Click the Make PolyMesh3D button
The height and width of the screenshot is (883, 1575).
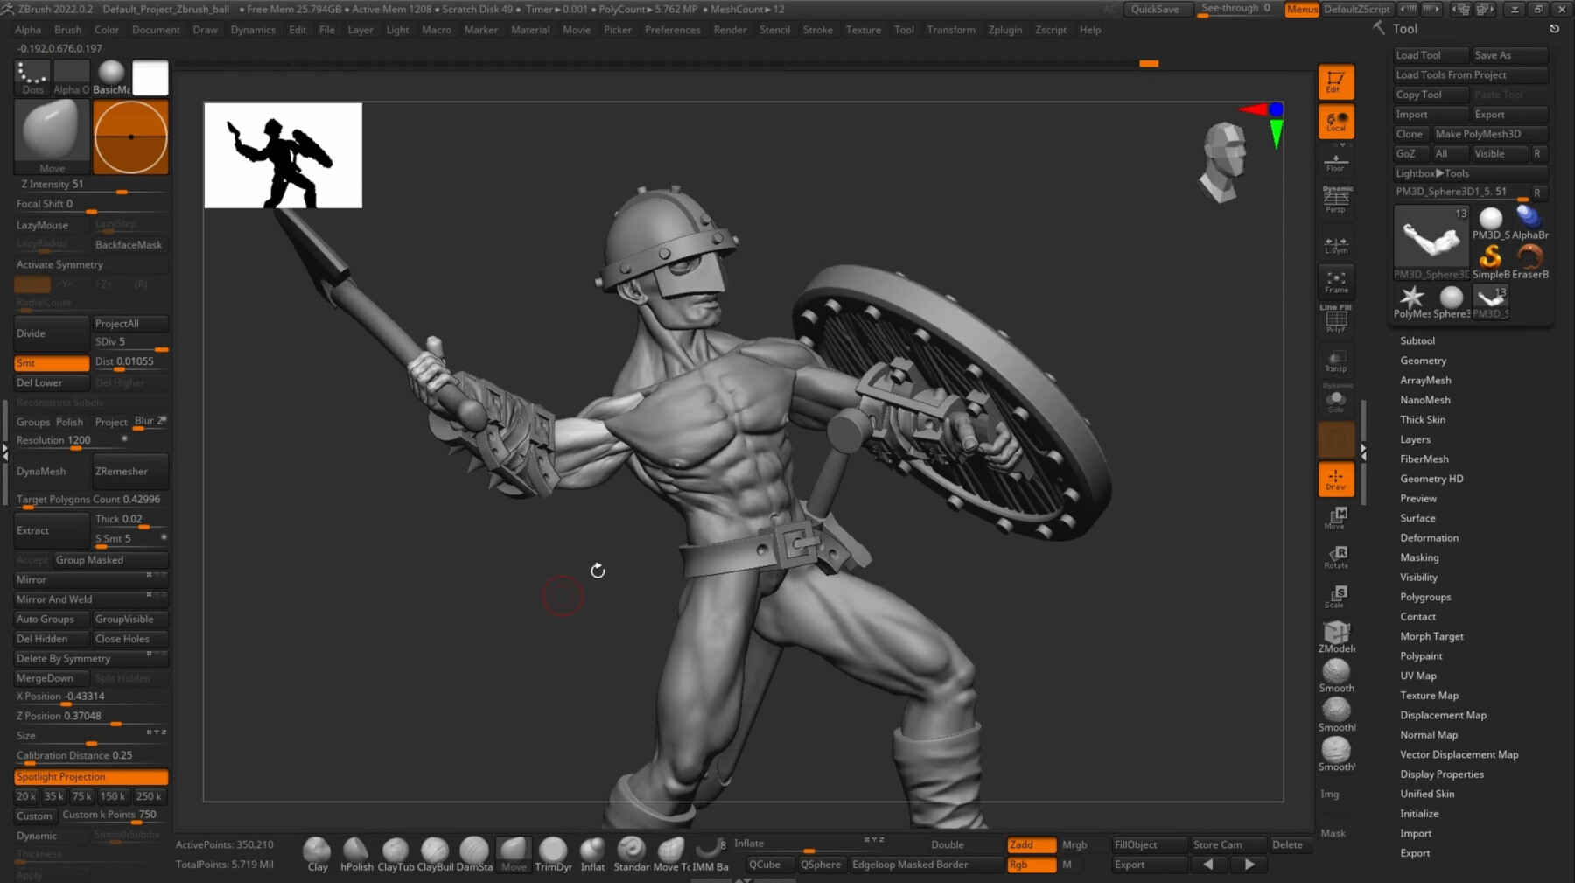[x=1488, y=133]
